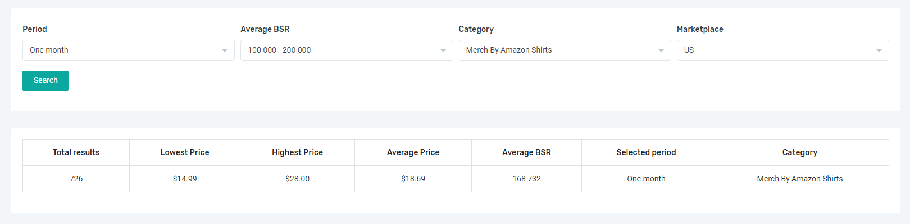Click the Selected period column header
Image resolution: width=910 pixels, height=224 pixels.
[646, 152]
